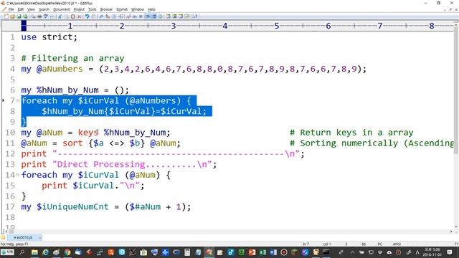Open PowerPoint from the taskbar

coord(252,252)
